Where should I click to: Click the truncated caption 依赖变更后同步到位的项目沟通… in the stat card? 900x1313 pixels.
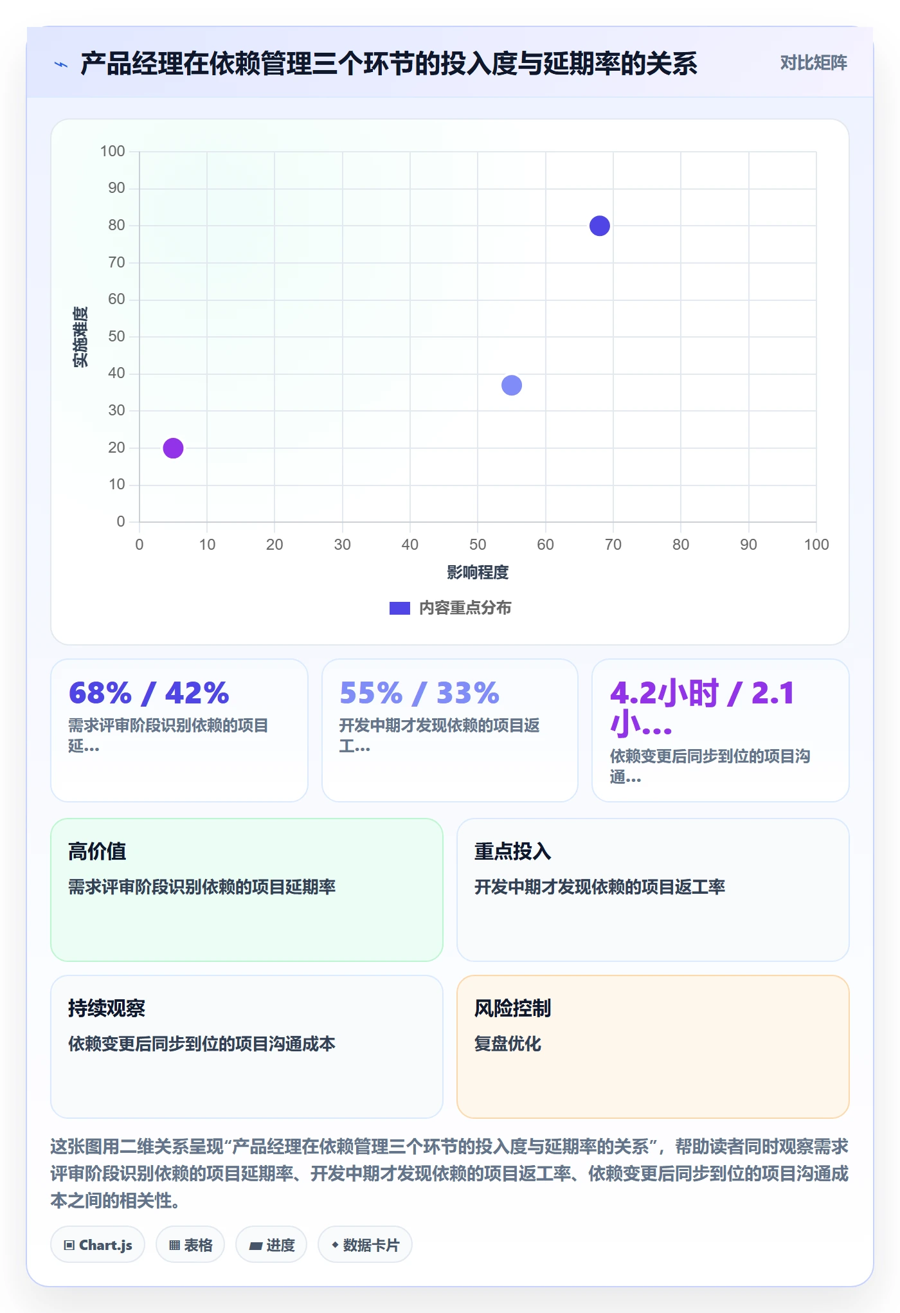point(710,766)
